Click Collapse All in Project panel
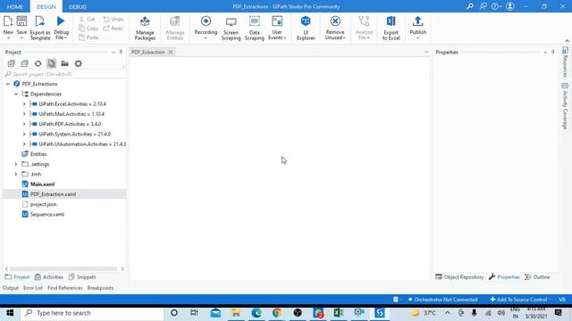Screen dimensions: 572x321 point(24,63)
